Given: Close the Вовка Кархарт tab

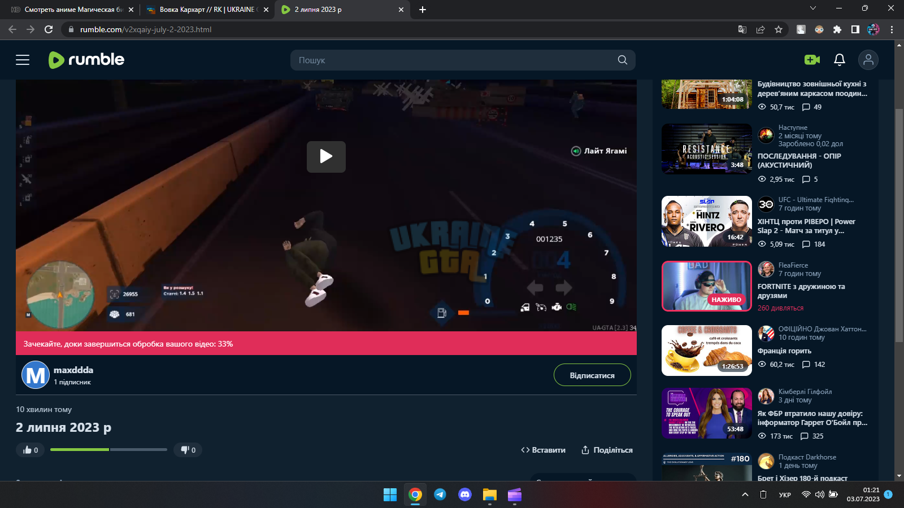Looking at the screenshot, I should pyautogui.click(x=266, y=10).
